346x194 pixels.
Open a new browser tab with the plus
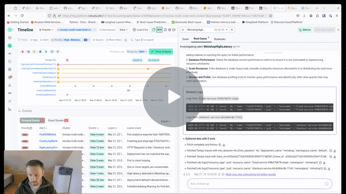pyautogui.click(x=317, y=8)
